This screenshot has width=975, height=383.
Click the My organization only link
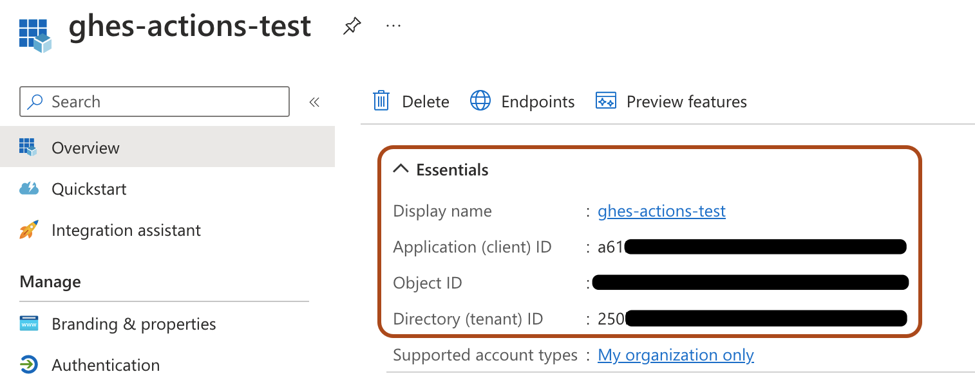(x=676, y=355)
